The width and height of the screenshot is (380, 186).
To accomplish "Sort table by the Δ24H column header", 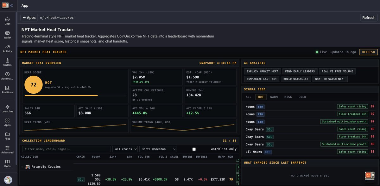I will [113, 157].
